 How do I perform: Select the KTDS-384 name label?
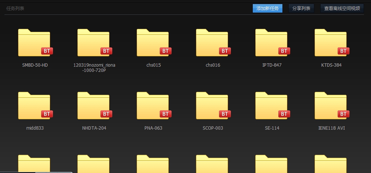coord(331,65)
